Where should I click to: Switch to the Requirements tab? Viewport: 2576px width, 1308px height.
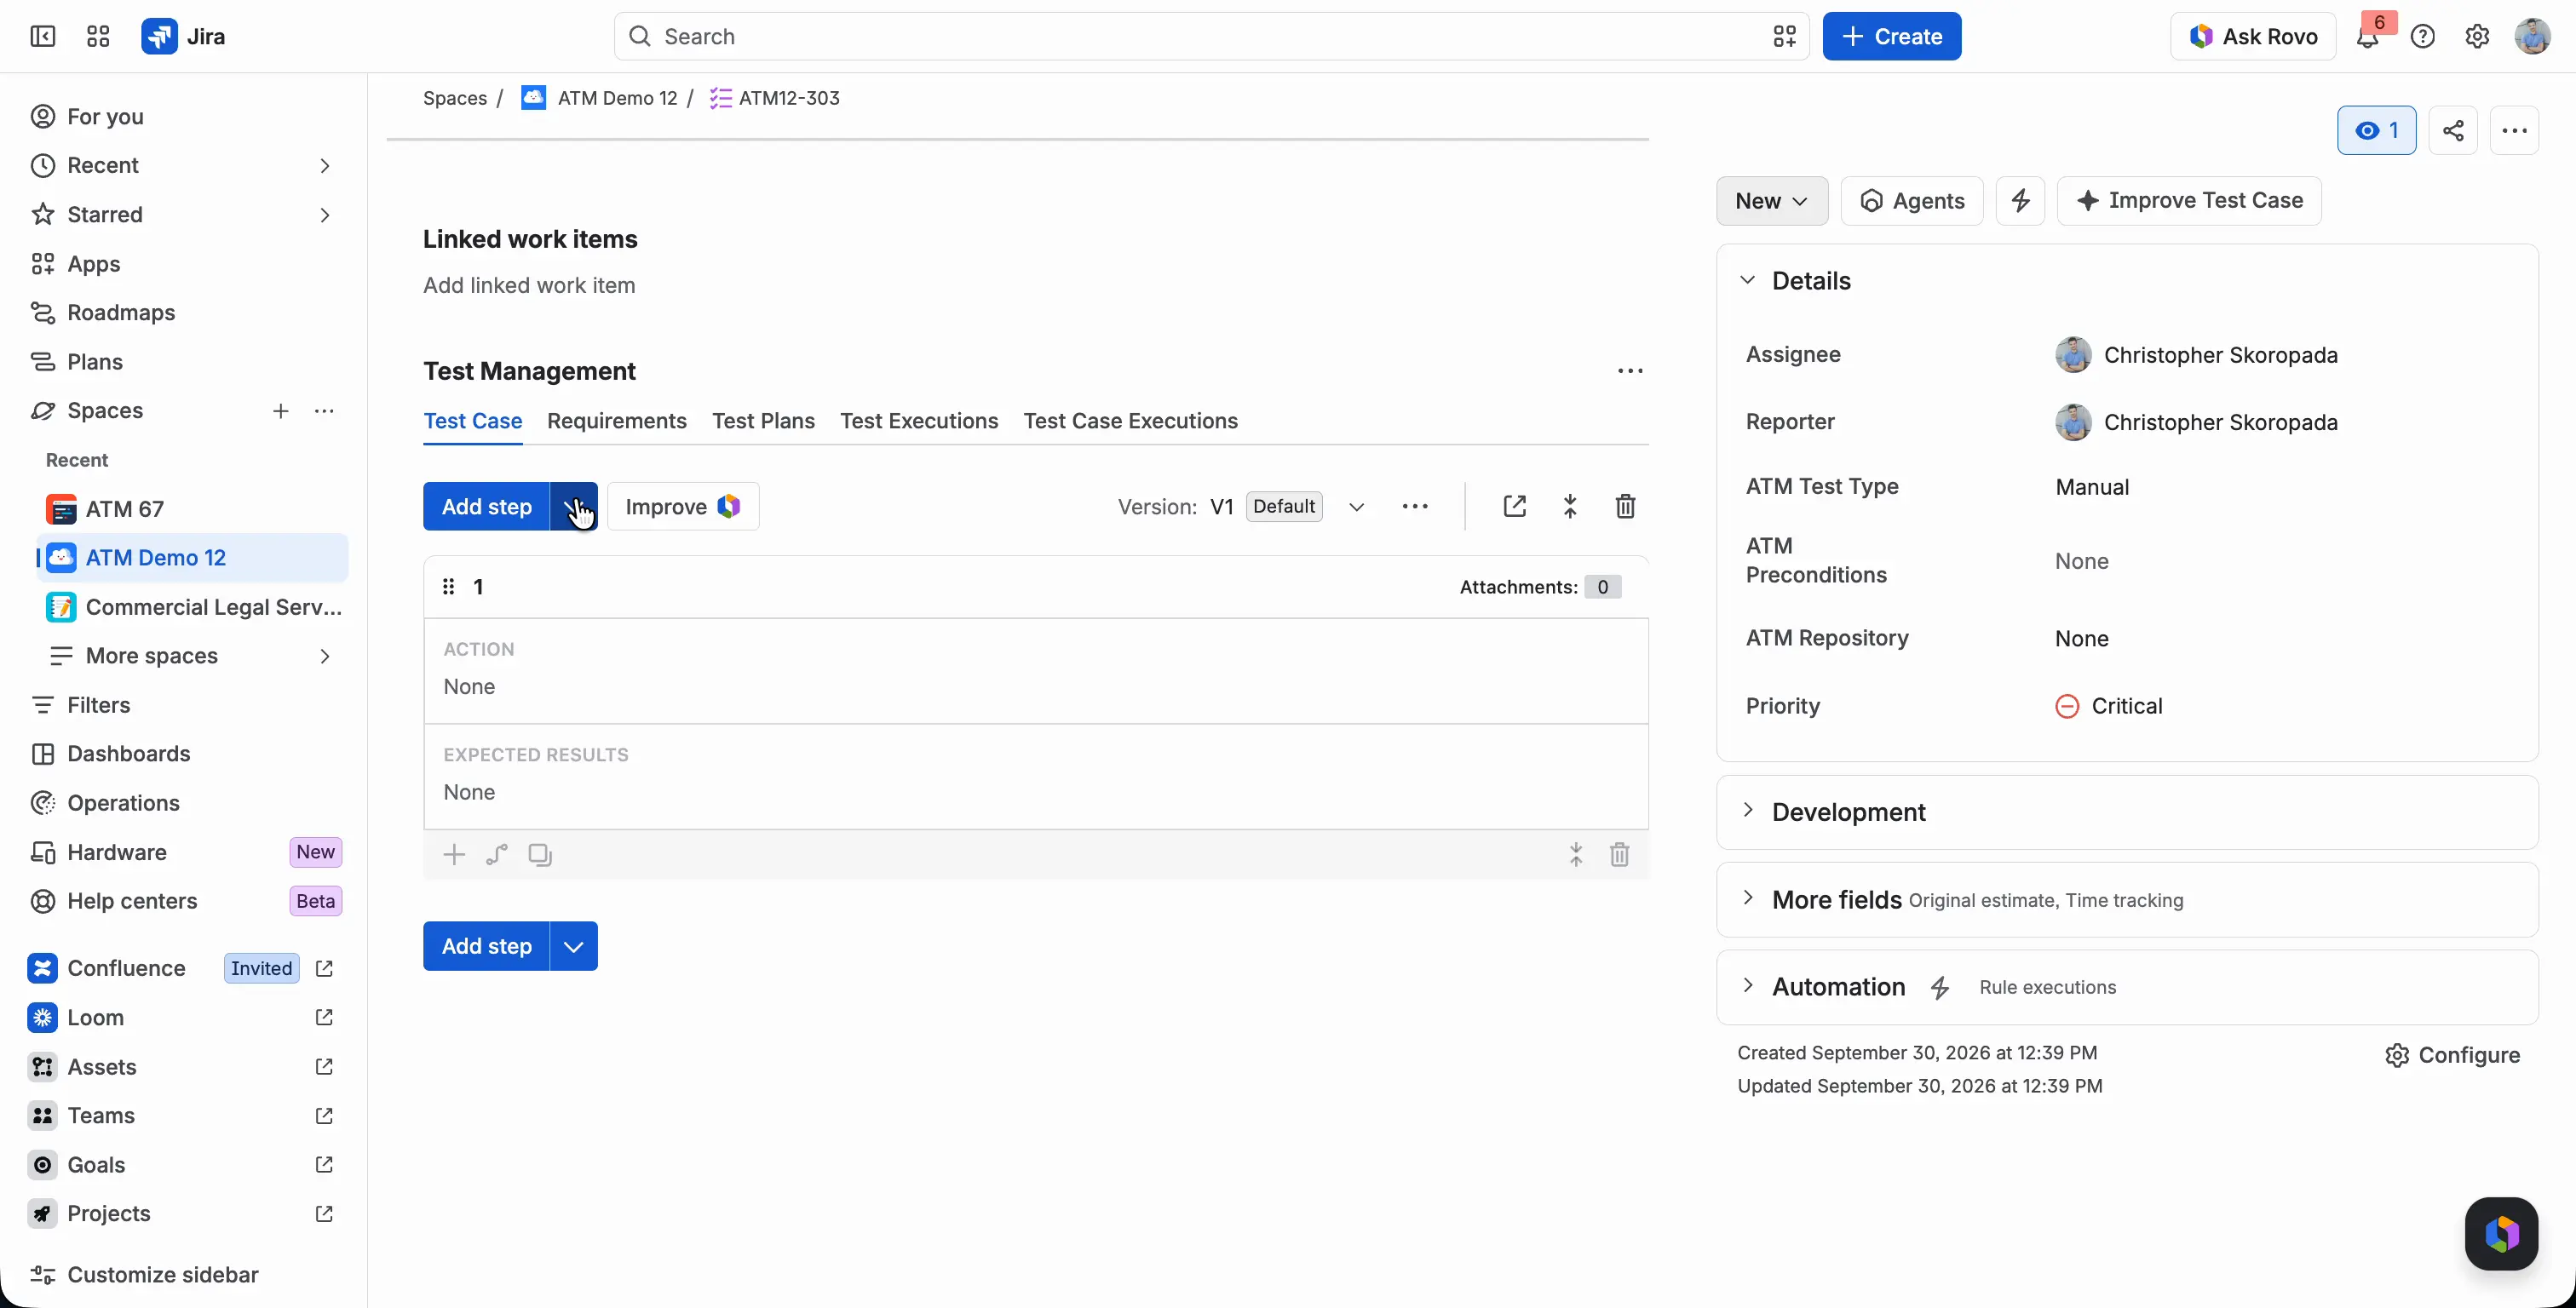pos(616,421)
